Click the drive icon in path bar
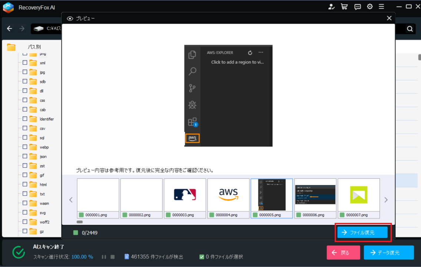The width and height of the screenshot is (421, 267). tap(39, 29)
